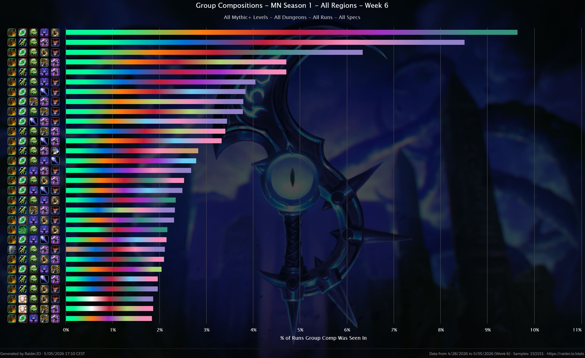Click the silver steel hammer icon on dark background

pos(55,151)
